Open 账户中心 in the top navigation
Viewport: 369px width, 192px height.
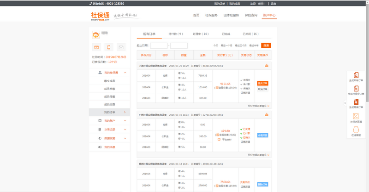(x=269, y=15)
